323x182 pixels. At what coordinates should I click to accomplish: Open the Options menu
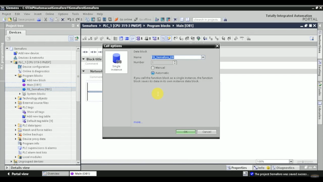[63, 14]
